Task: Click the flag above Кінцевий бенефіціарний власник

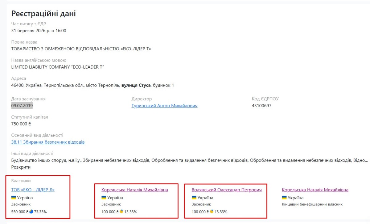Action: click(x=284, y=198)
